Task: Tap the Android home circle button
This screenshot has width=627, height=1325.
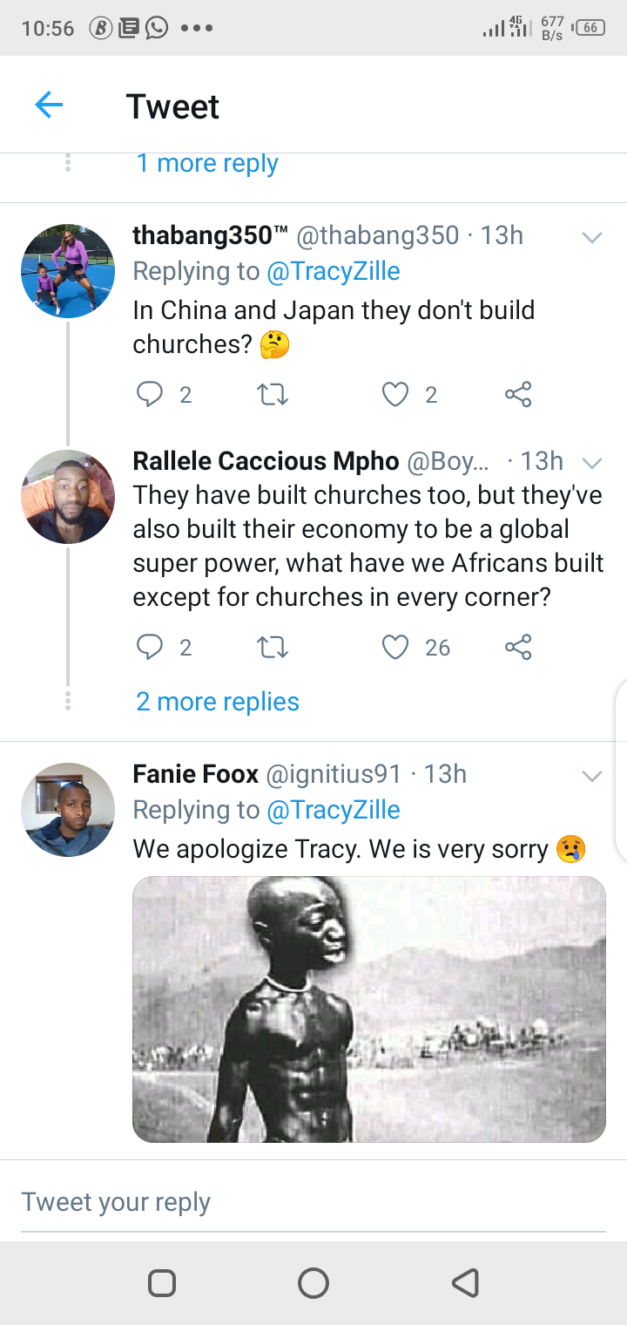Action: [313, 1282]
